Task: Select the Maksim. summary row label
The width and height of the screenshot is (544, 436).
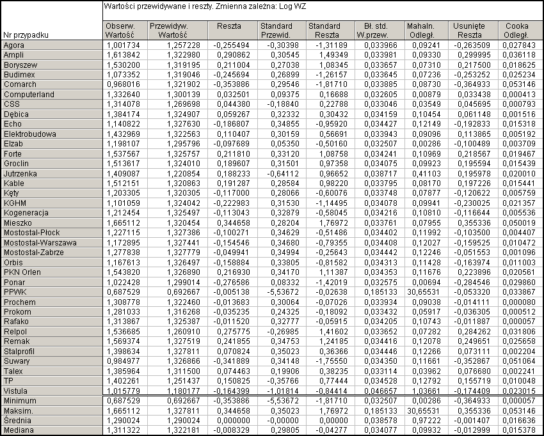Action: tap(52, 410)
